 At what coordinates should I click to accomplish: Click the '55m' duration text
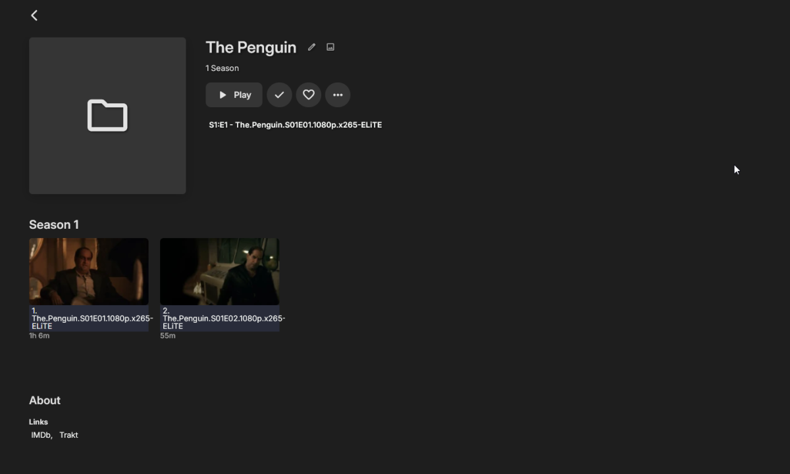pyautogui.click(x=168, y=336)
